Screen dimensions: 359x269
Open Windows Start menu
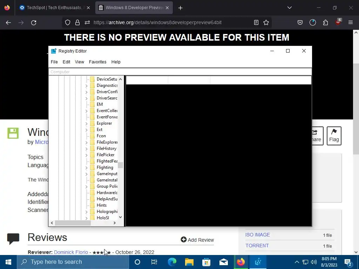tap(8, 262)
